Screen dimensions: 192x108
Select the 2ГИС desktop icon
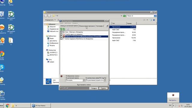click(2, 41)
